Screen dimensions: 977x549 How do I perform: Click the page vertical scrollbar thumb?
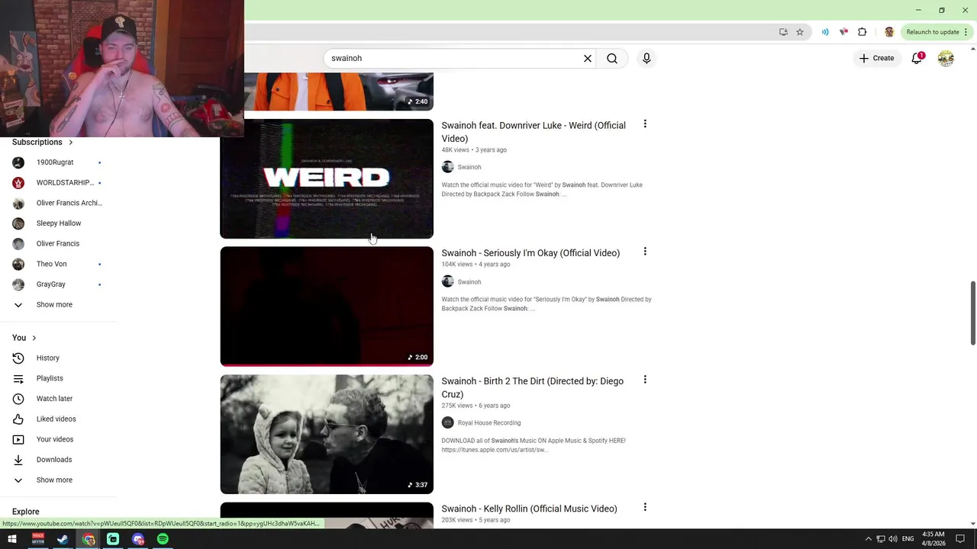[x=972, y=312]
